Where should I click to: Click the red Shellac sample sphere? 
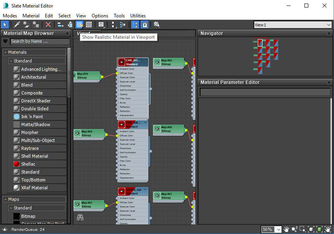17,164
